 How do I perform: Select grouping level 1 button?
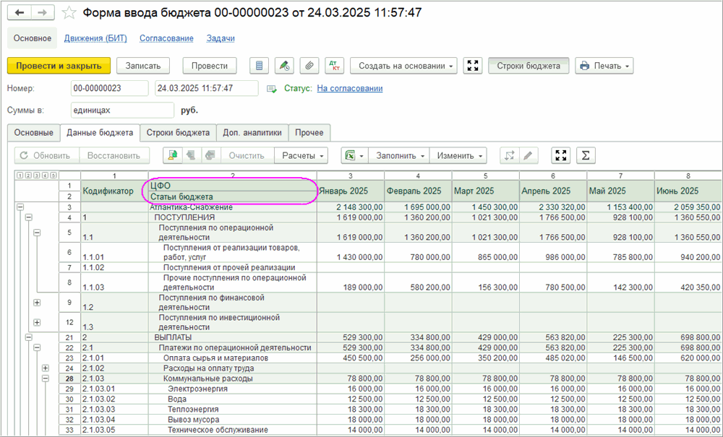[x=20, y=176]
